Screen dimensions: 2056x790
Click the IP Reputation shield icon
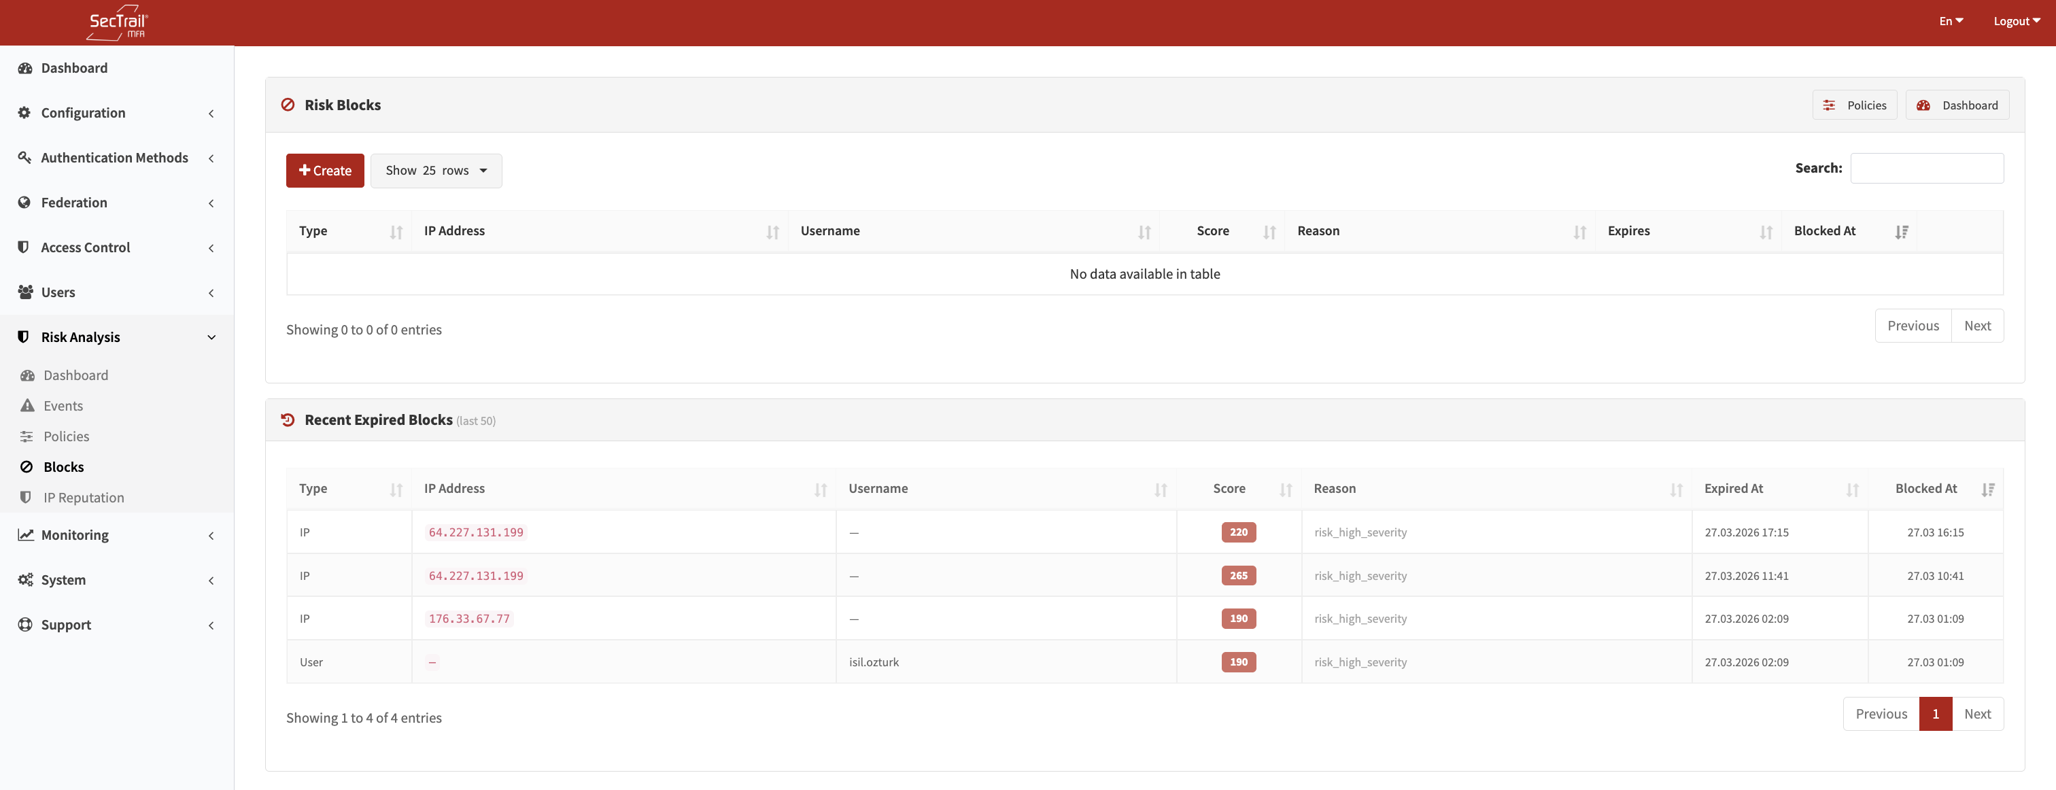[x=26, y=497]
